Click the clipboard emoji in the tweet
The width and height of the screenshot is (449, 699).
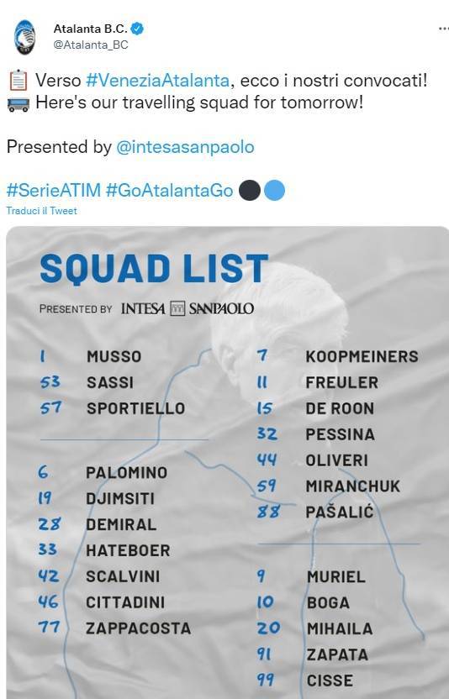[x=18, y=81]
